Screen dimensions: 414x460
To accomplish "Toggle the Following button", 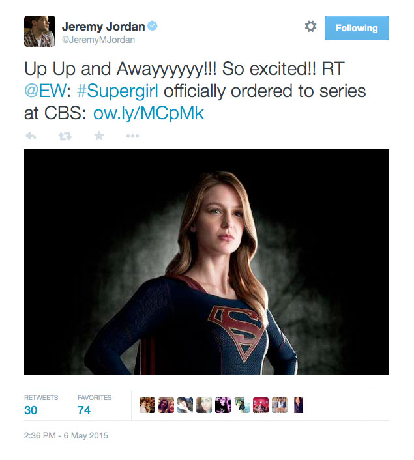I will (357, 28).
